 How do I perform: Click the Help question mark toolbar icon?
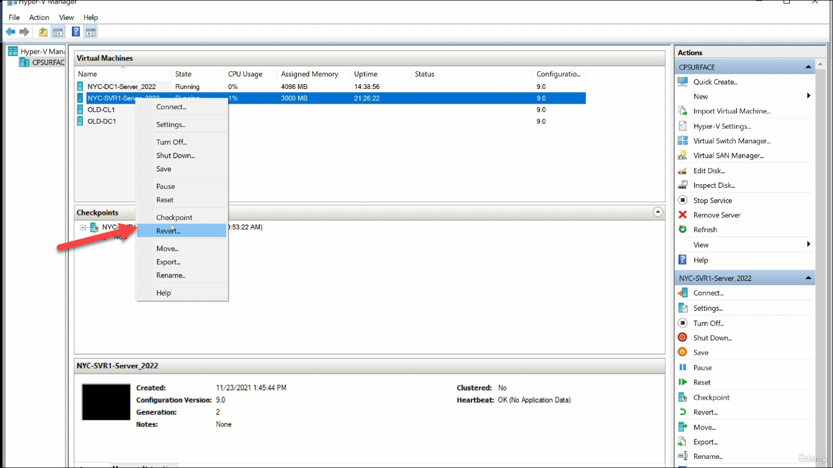pos(76,32)
